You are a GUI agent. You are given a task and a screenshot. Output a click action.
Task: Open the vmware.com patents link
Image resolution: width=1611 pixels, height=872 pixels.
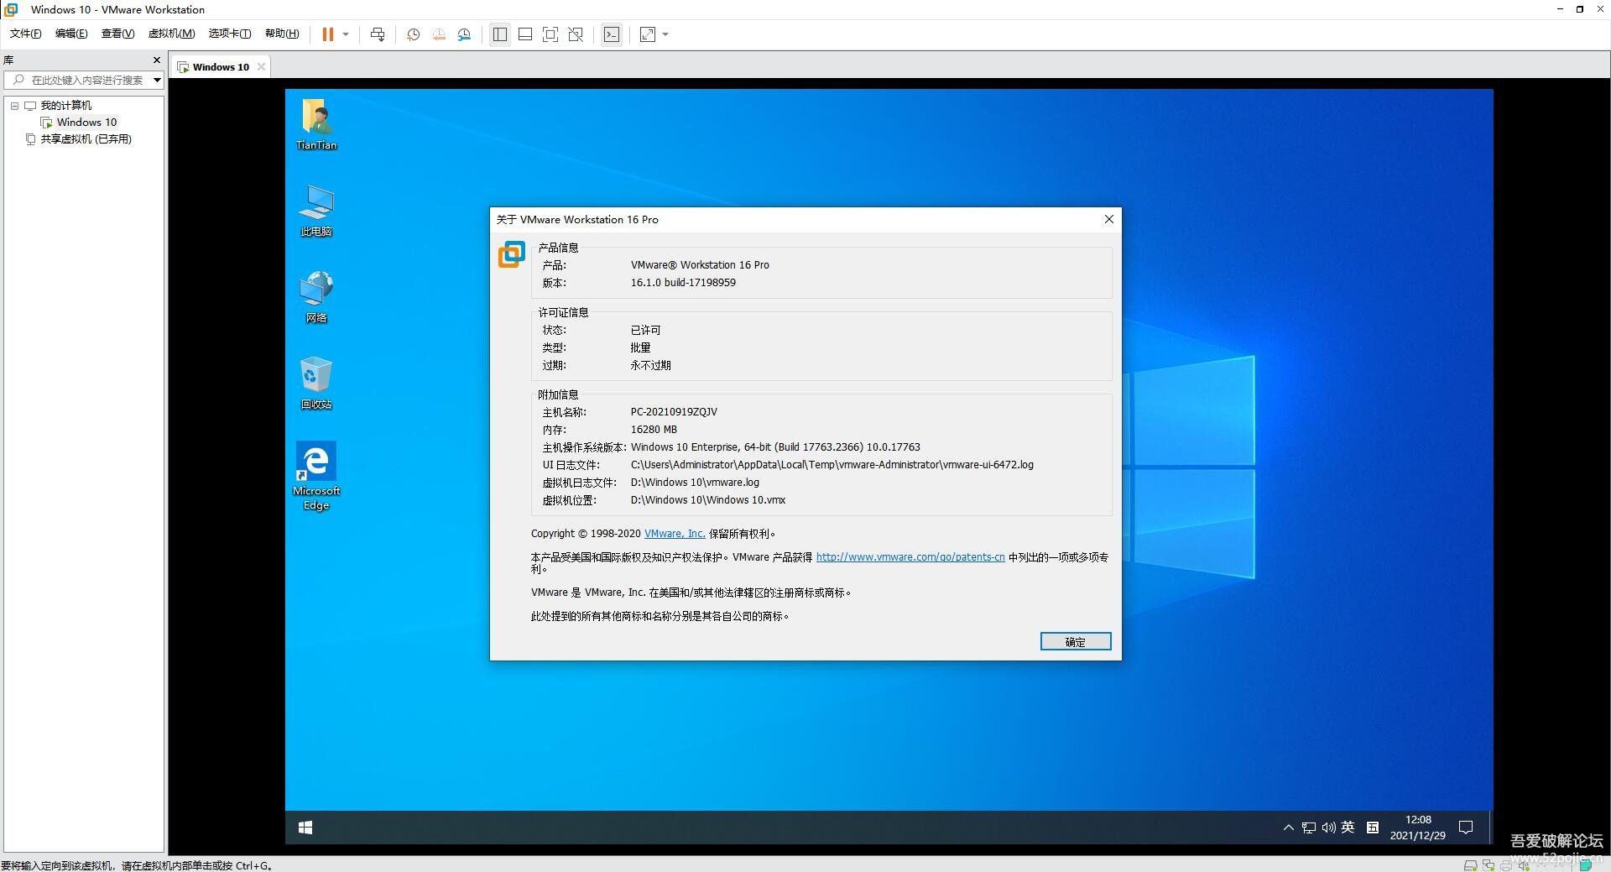pos(910,557)
